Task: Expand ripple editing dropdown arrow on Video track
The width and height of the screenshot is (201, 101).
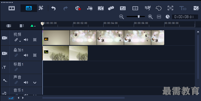Action: coord(20,41)
